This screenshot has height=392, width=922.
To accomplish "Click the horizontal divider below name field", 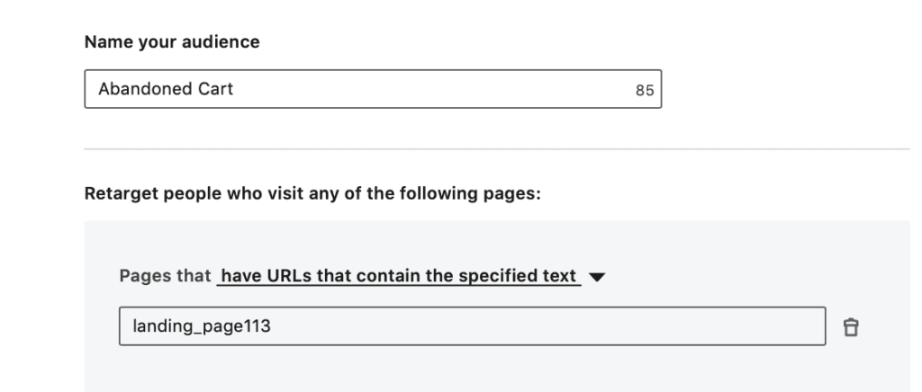I will [x=497, y=148].
